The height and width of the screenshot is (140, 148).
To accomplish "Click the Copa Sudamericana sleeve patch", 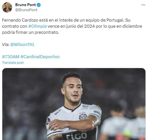I will click(x=48, y=121).
